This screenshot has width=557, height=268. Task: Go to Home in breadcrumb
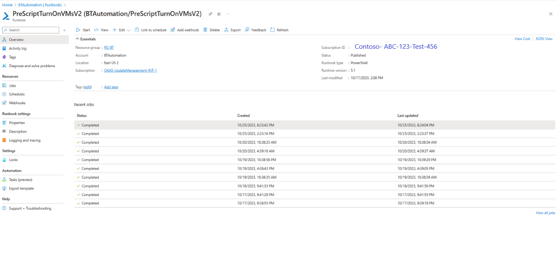coord(7,5)
